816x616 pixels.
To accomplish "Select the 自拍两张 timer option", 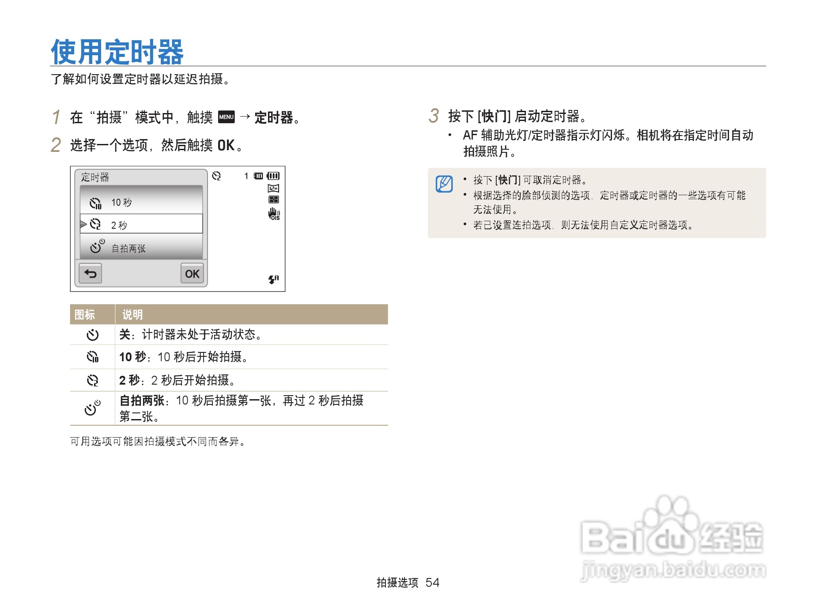I will [x=141, y=247].
